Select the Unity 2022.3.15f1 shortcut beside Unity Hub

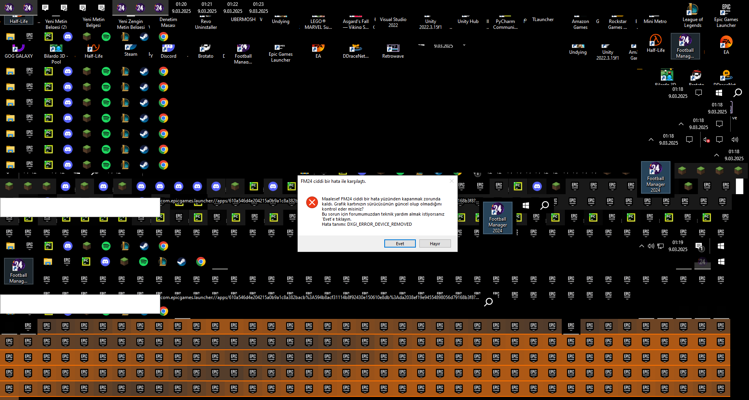(x=431, y=23)
